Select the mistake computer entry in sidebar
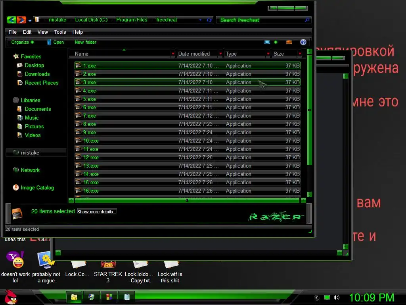Viewport: 406px width, 305px height. [36, 152]
